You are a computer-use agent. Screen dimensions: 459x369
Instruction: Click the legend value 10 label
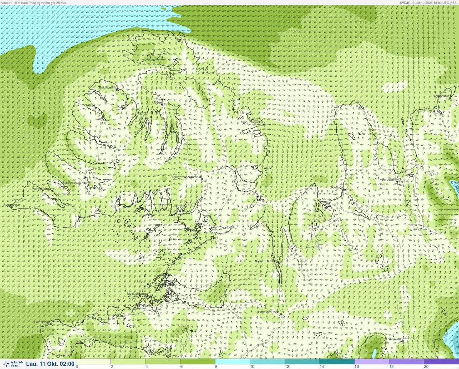[x=252, y=366]
